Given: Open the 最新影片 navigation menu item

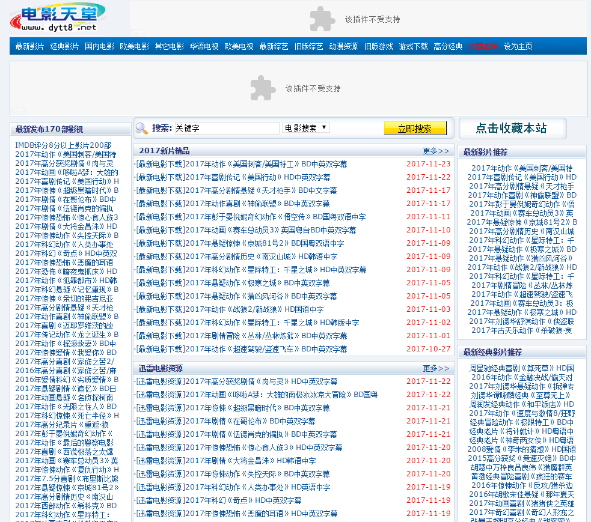Looking at the screenshot, I should coord(29,46).
